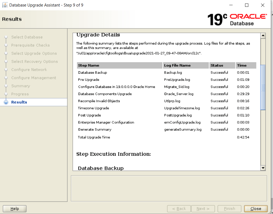Screen dimensions: 273x214
Task: Click the Step Name column header
Action: (89, 65)
